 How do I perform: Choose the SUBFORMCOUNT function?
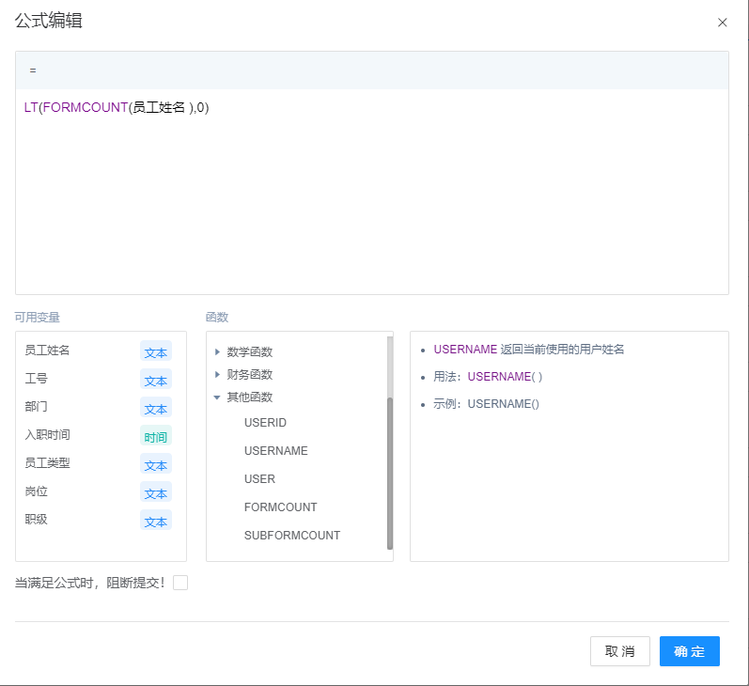[x=292, y=536]
